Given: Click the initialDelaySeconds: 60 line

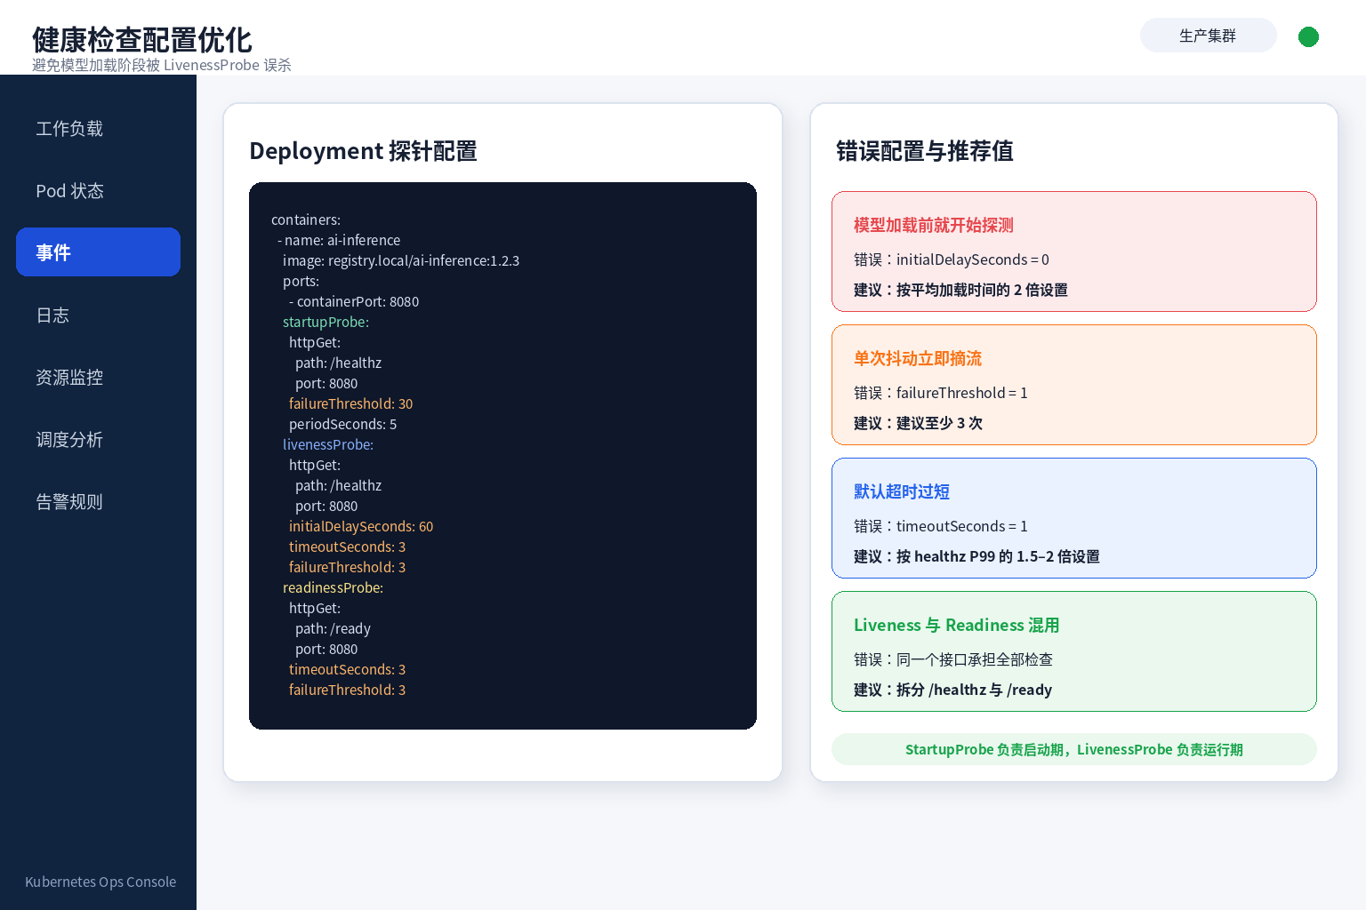Looking at the screenshot, I should (361, 526).
